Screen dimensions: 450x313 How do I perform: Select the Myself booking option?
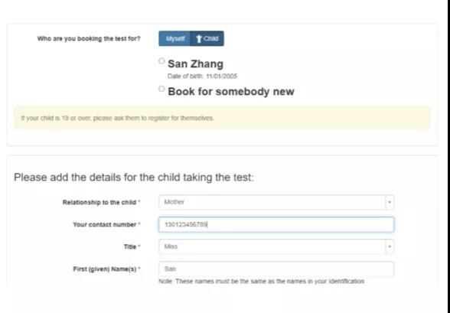174,38
